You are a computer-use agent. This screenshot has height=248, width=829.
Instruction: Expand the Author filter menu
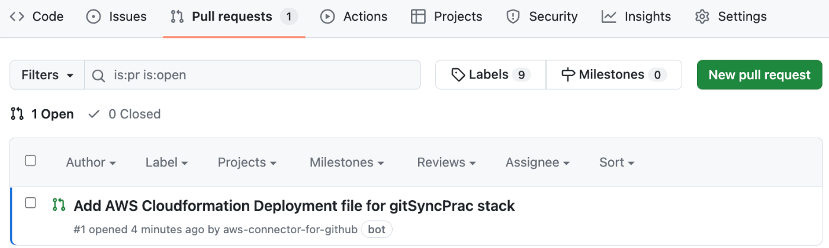(91, 162)
